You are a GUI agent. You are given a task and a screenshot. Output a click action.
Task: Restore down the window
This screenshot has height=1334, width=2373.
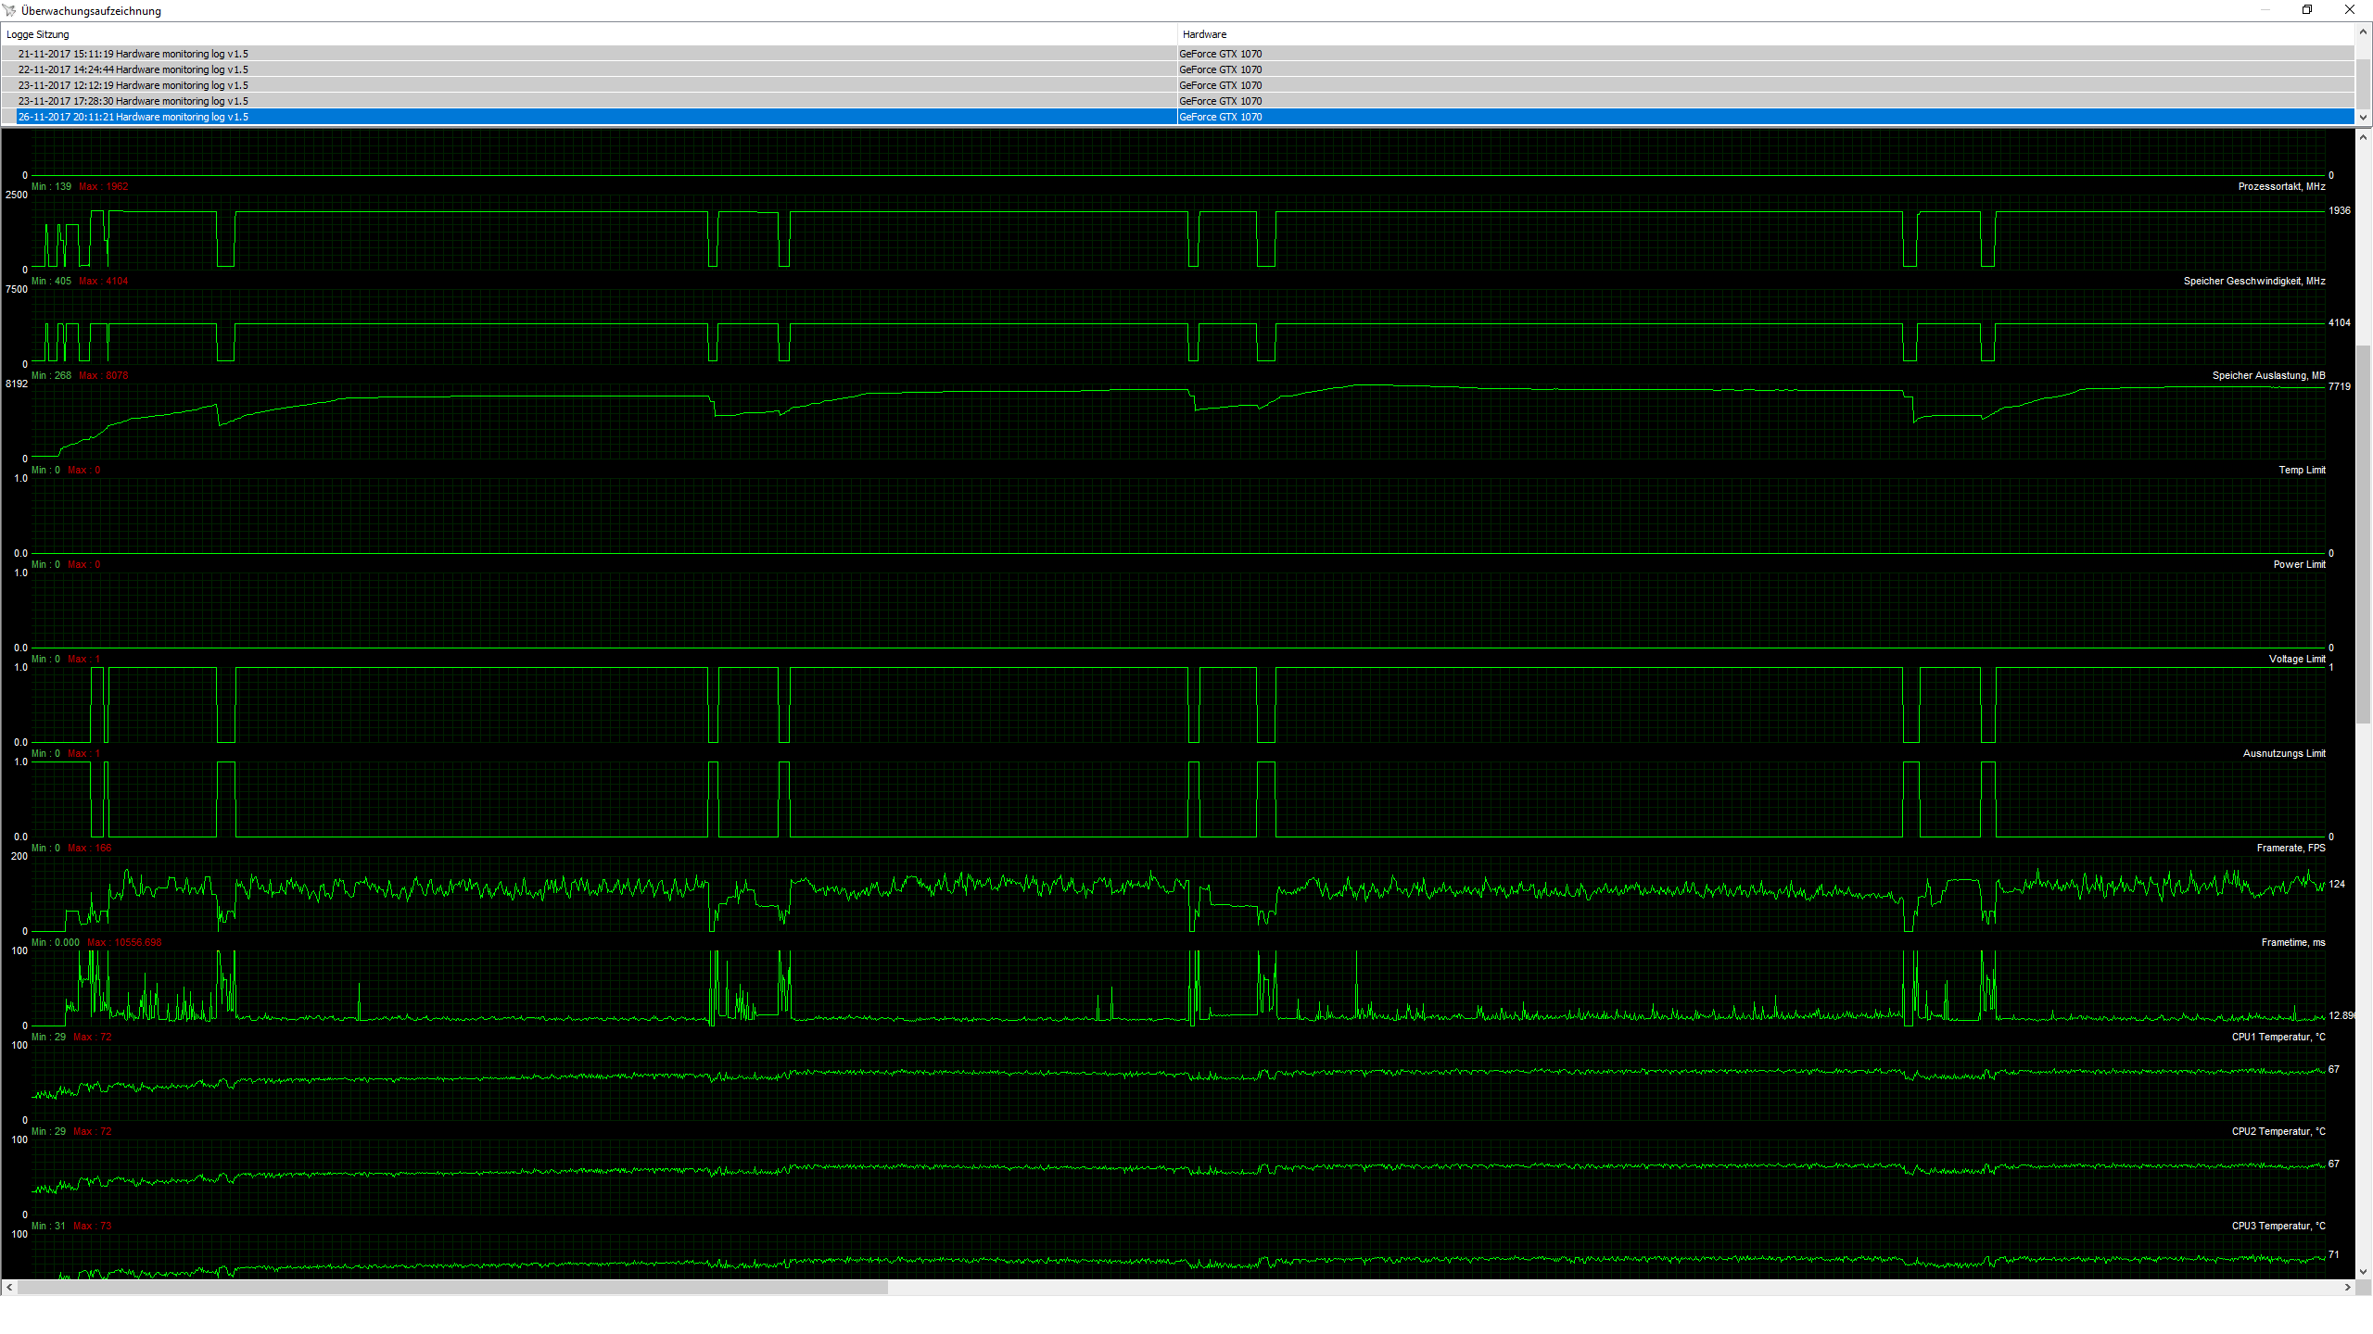(x=2307, y=10)
